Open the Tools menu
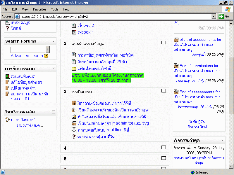234x175 pixels. click(x=55, y=9)
